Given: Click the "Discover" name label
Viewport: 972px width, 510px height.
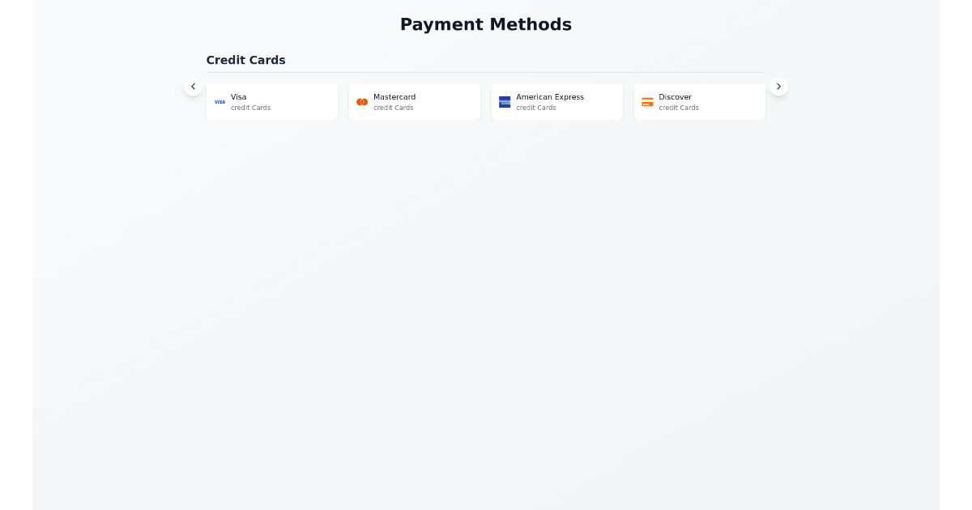Looking at the screenshot, I should [675, 97].
